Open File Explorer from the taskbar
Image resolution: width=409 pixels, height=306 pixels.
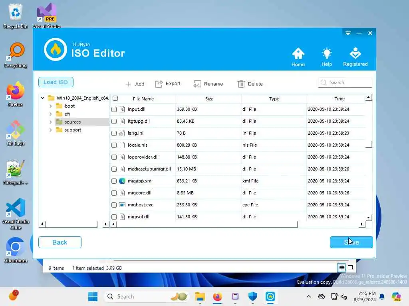pyautogui.click(x=200, y=296)
